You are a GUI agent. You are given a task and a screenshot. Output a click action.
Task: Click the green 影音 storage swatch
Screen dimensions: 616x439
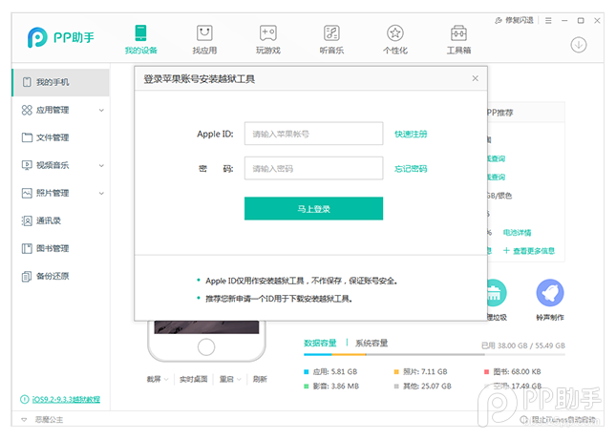click(306, 387)
